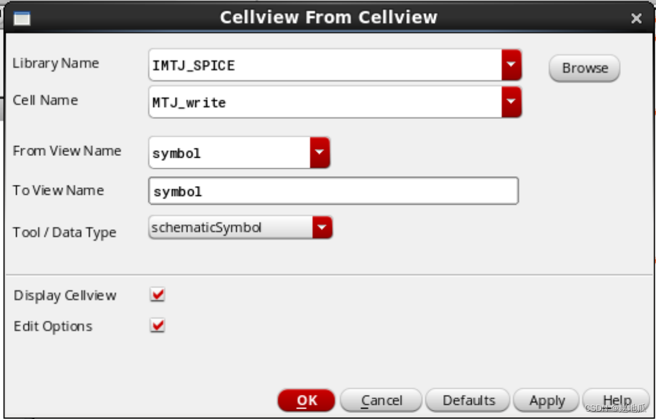Screen dimensions: 656x419
Task: Open the Cell Name dropdown arrow
Action: coord(511,102)
